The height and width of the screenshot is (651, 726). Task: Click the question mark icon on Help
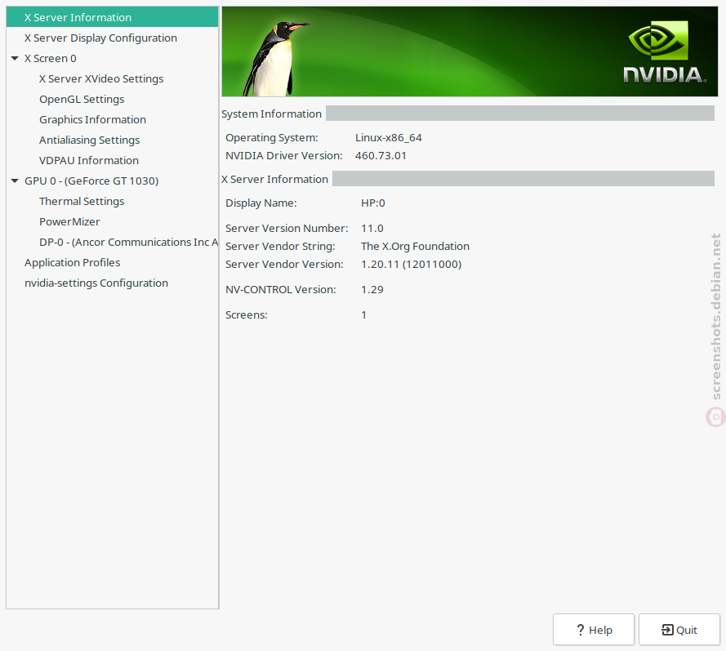581,630
